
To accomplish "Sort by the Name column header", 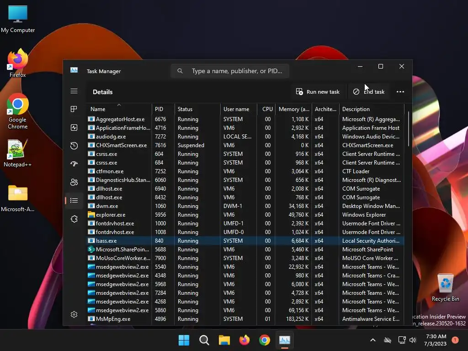I will [119, 109].
